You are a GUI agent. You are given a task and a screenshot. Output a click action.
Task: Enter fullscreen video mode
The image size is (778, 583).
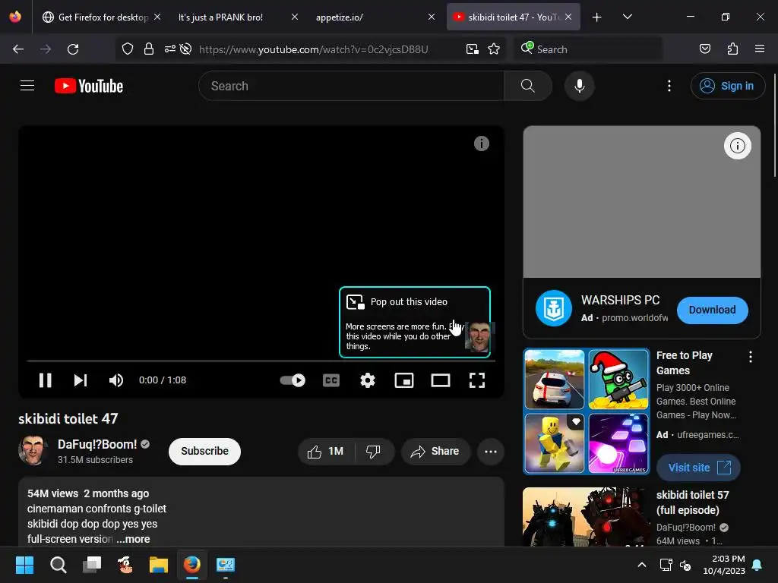point(477,380)
